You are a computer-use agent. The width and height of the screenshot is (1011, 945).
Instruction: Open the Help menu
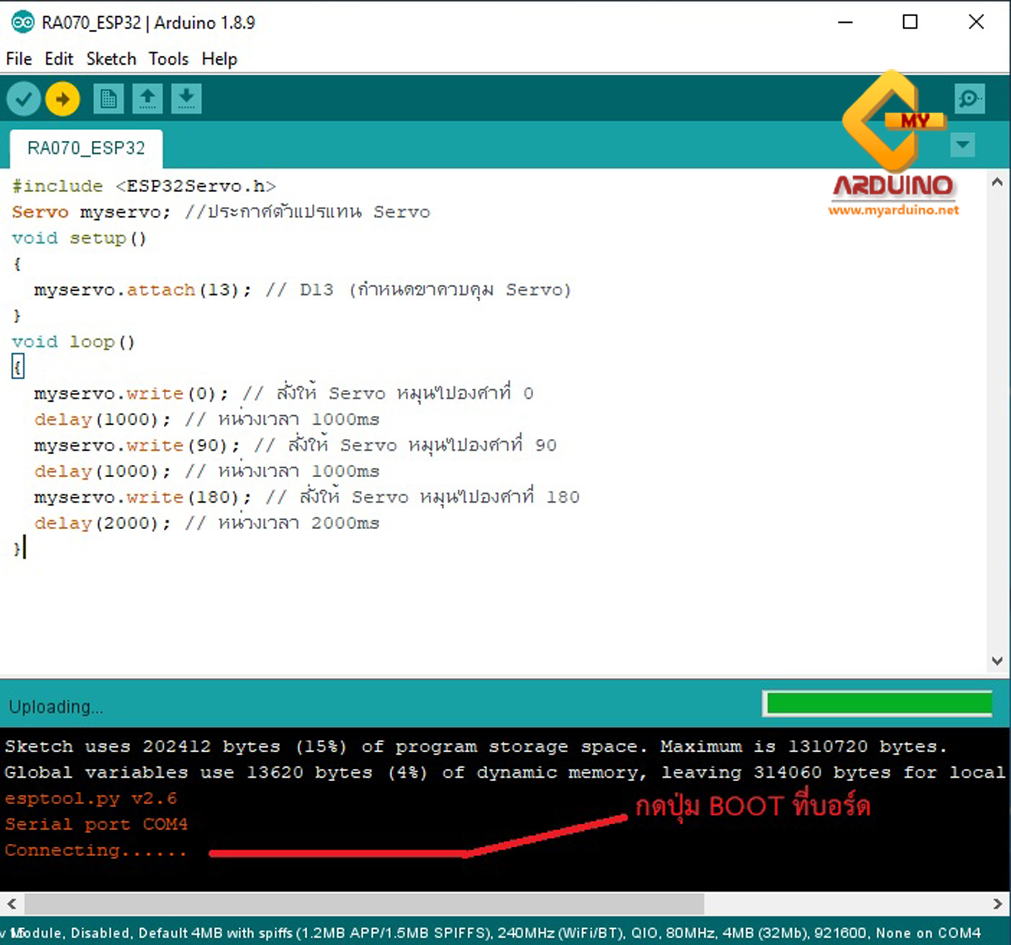[218, 59]
